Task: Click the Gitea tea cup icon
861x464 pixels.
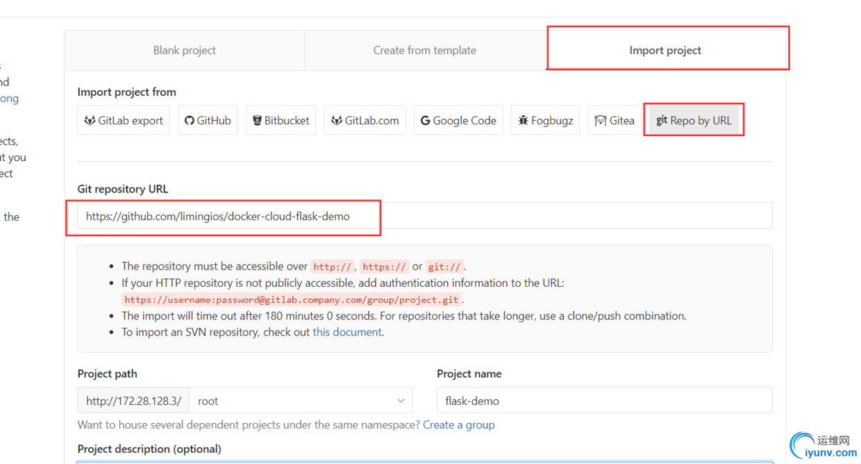Action: (x=601, y=120)
